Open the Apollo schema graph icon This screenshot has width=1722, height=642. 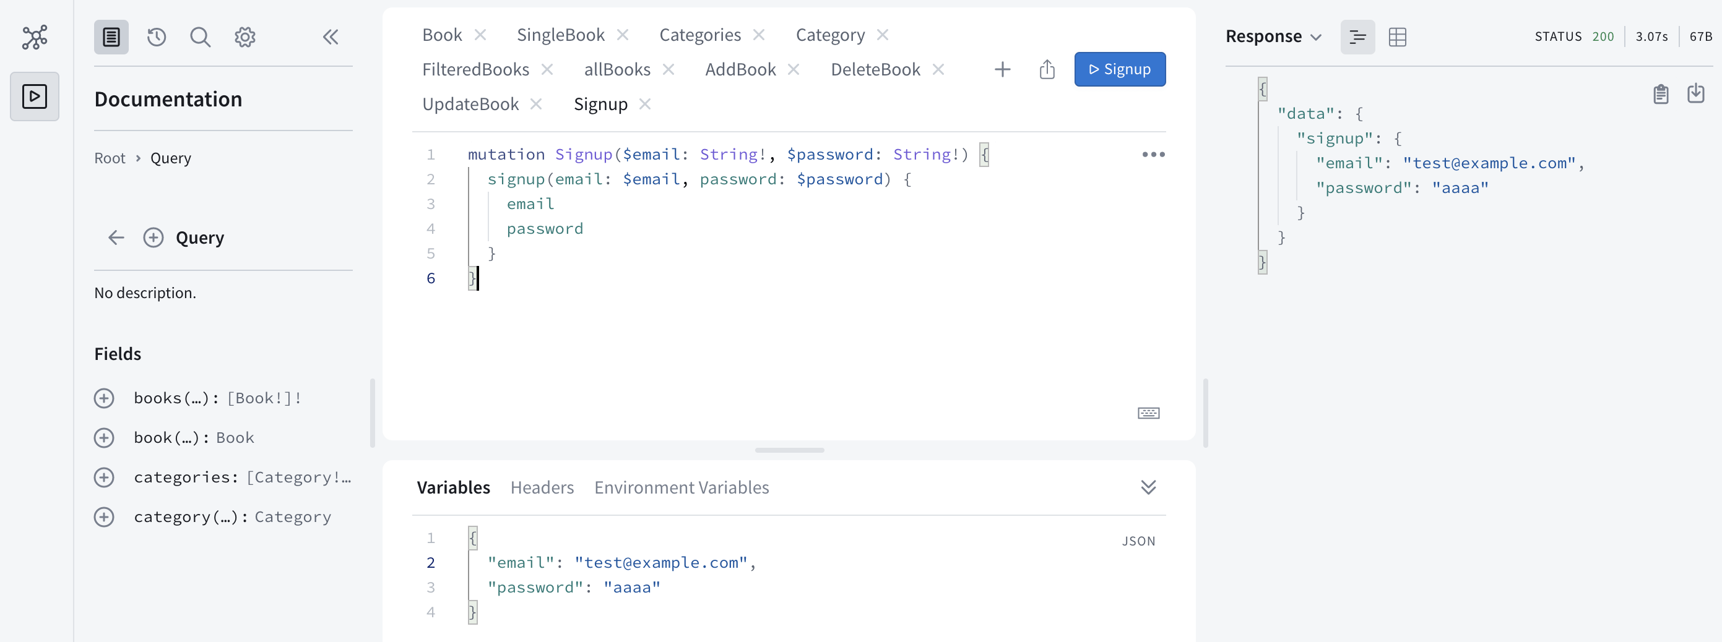point(35,37)
